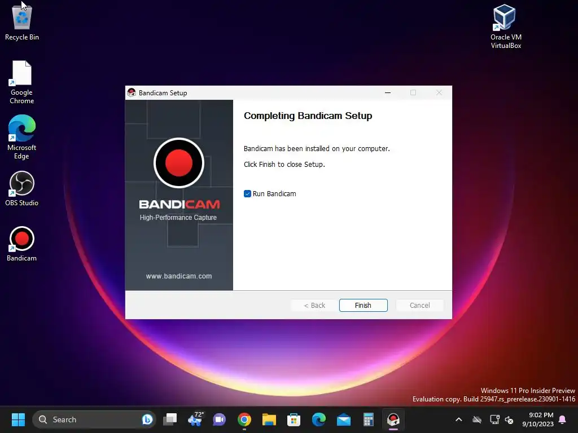Viewport: 578px width, 433px height.
Task: Click Bandicam Setup taskbar icon
Action: click(393, 419)
